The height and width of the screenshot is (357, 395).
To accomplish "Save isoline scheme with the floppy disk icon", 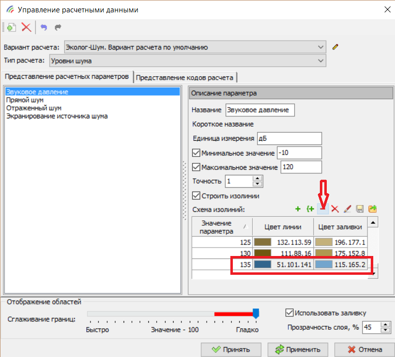I will pyautogui.click(x=360, y=209).
